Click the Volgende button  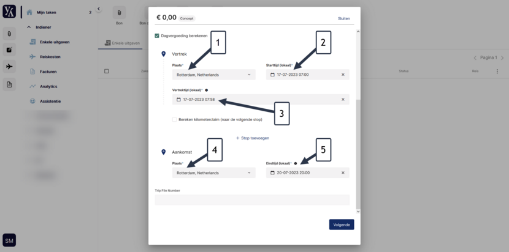point(342,224)
